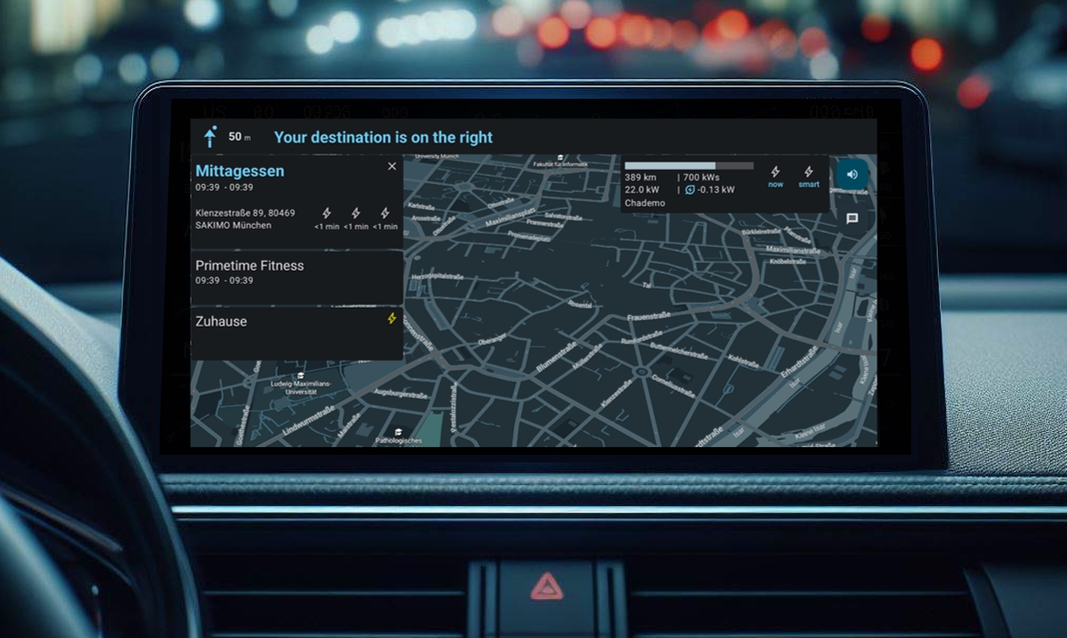Tap the recuperation icon beside -0.13 kW

point(690,190)
